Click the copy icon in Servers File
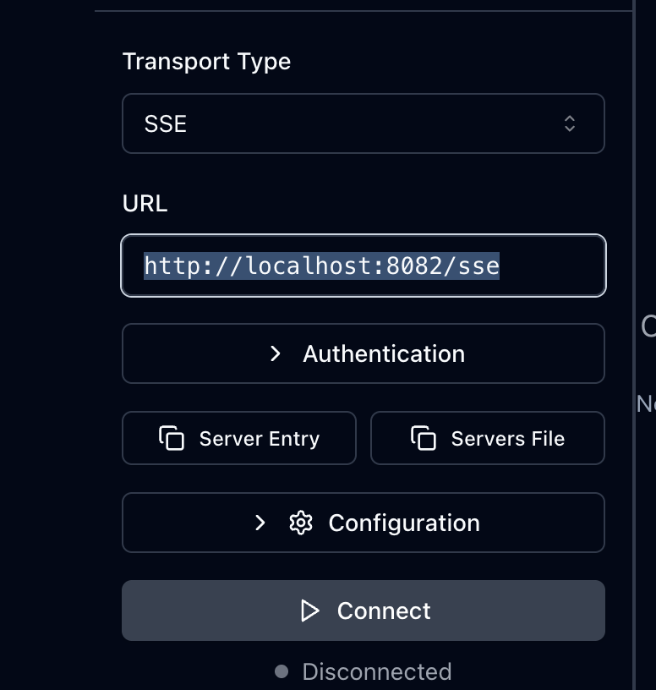The width and height of the screenshot is (656, 690). point(424,438)
